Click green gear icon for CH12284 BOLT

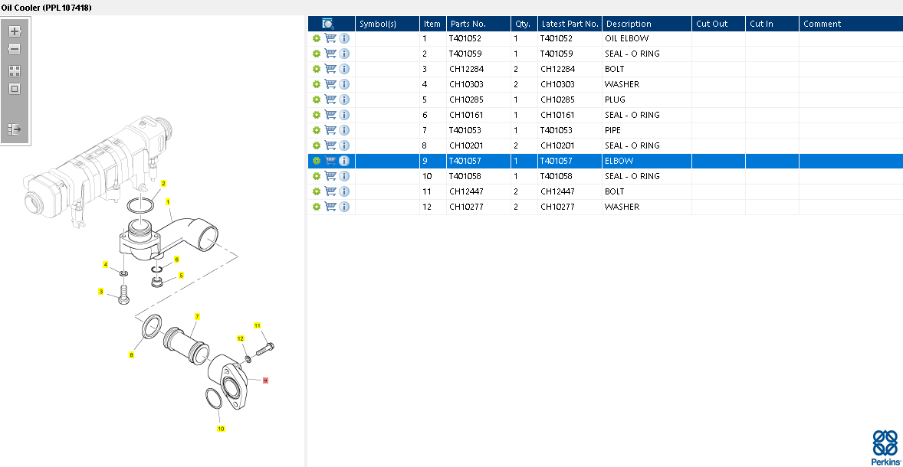[316, 69]
